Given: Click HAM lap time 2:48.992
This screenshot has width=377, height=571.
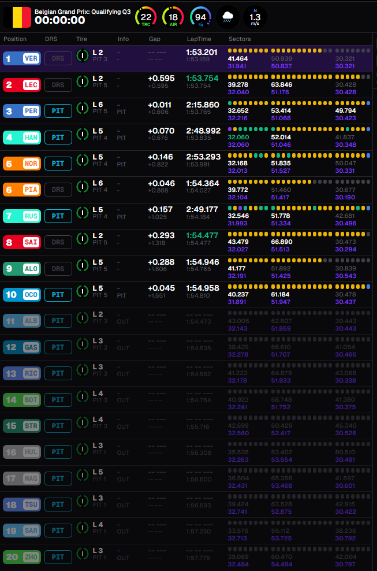Looking at the screenshot, I should (203, 131).
